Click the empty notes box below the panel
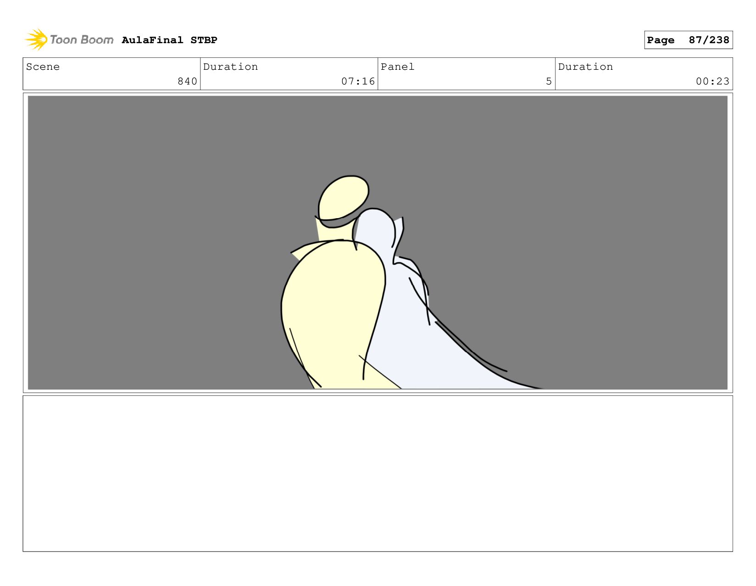 point(378,473)
